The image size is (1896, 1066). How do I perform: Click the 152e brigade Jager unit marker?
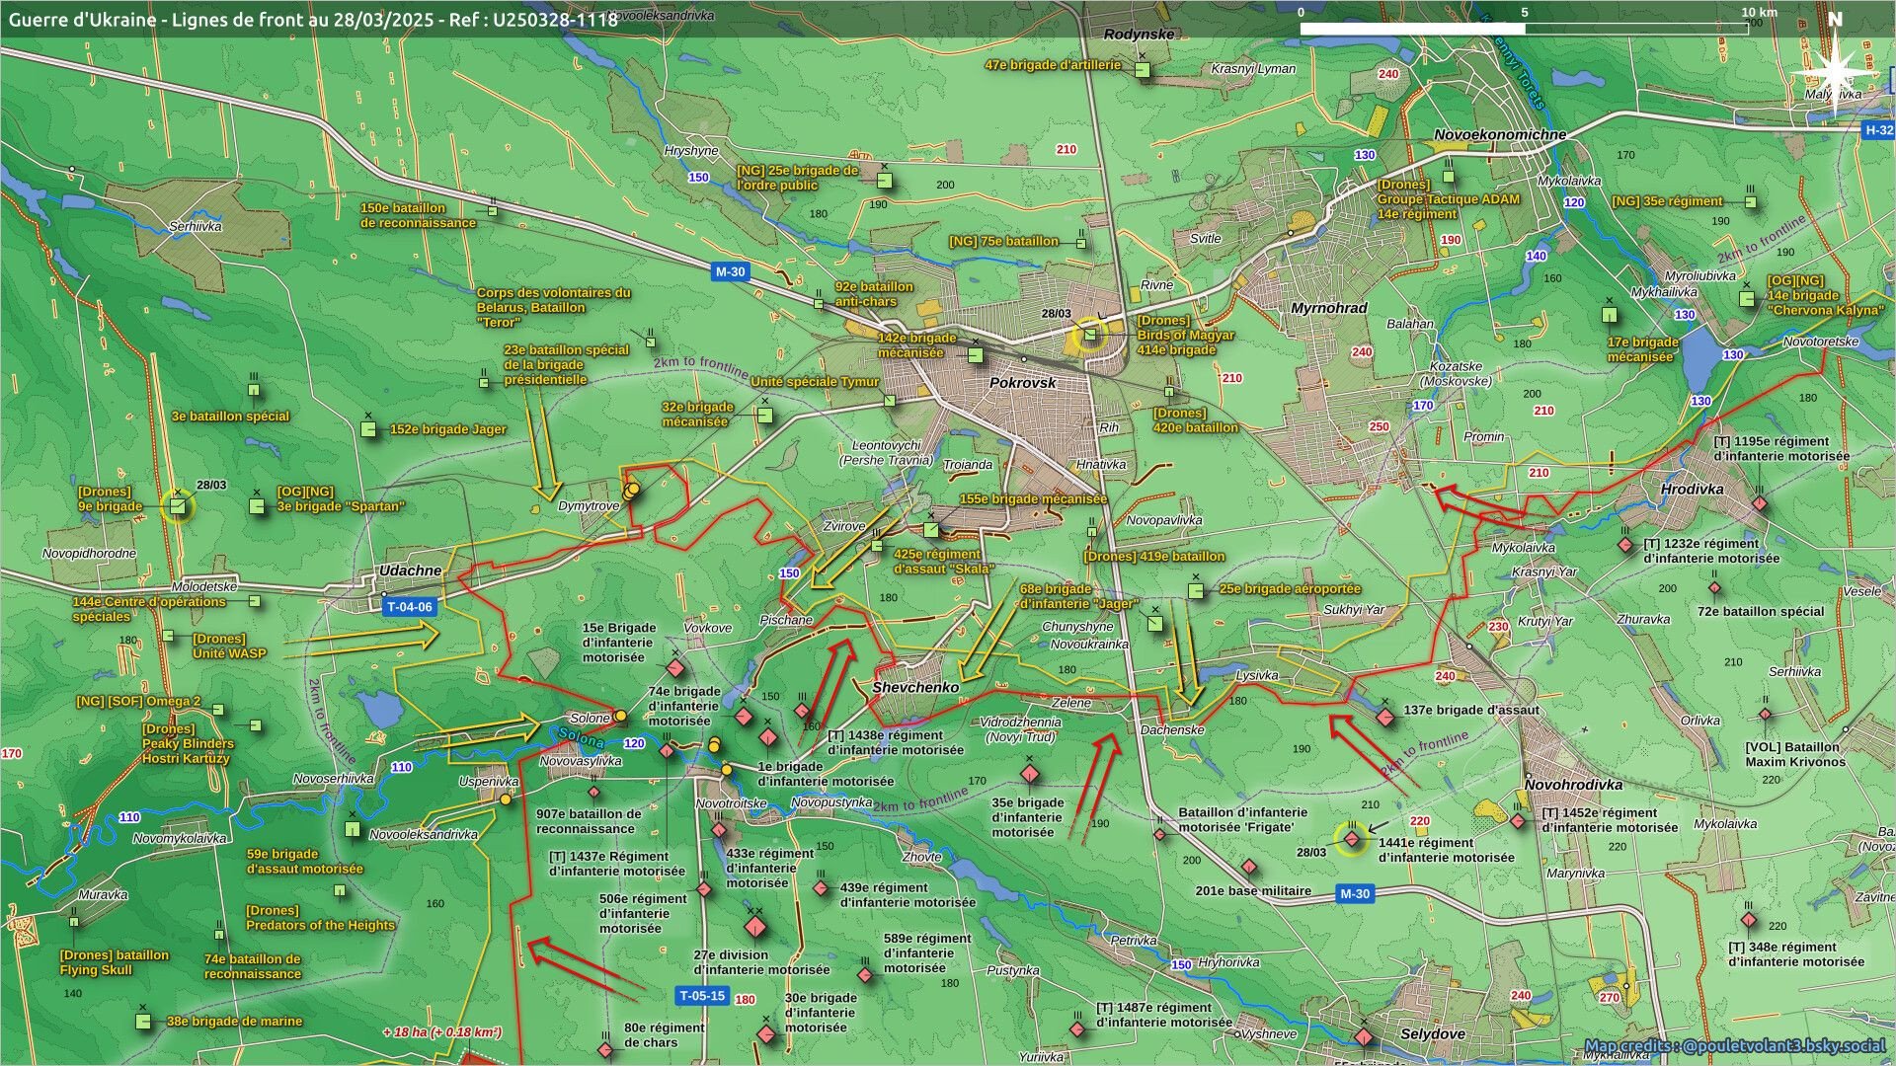pyautogui.click(x=368, y=429)
